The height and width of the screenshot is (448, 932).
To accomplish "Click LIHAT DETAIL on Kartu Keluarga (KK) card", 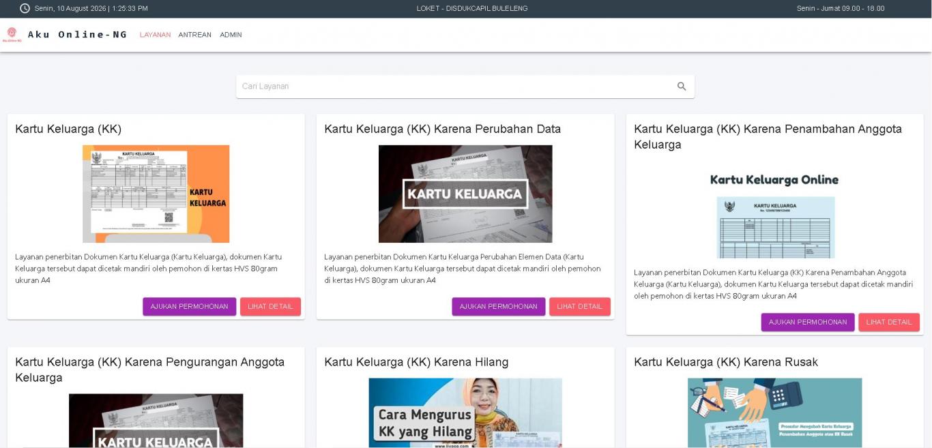I will coord(270,307).
